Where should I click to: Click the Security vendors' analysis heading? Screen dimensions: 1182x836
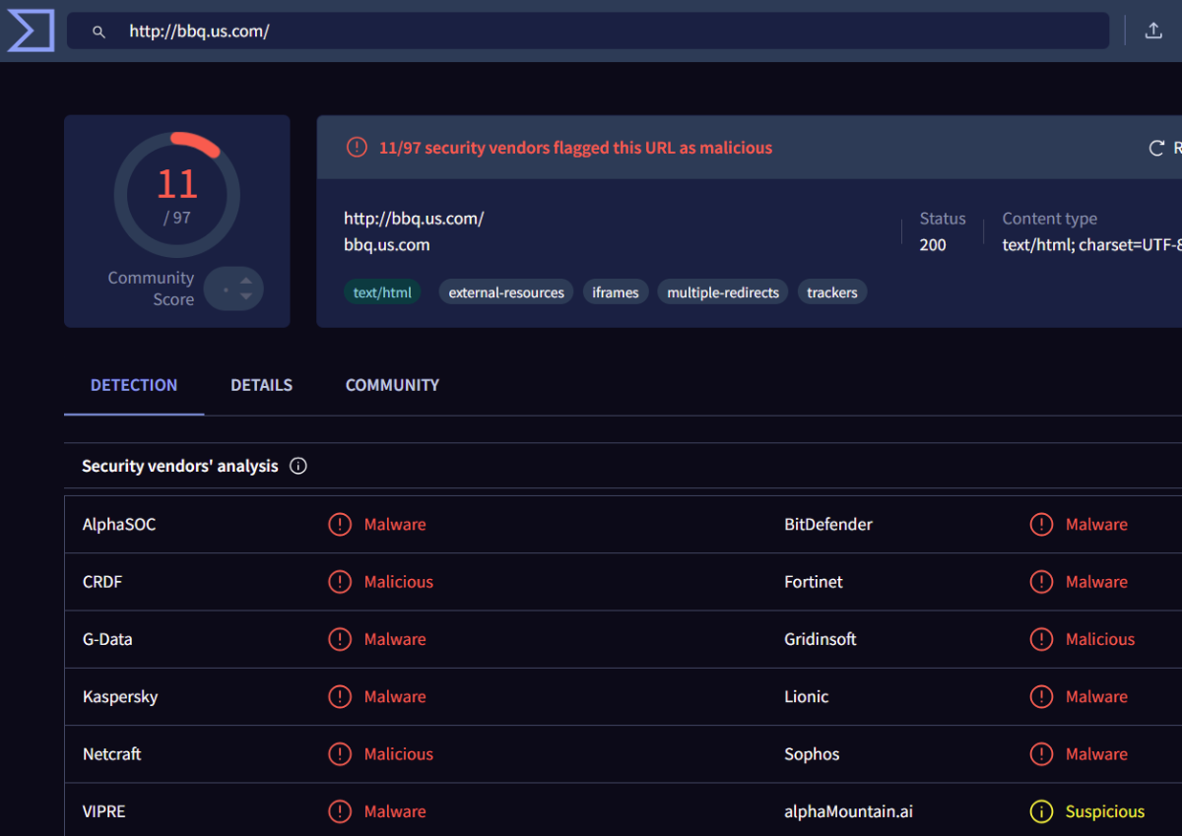[180, 466]
